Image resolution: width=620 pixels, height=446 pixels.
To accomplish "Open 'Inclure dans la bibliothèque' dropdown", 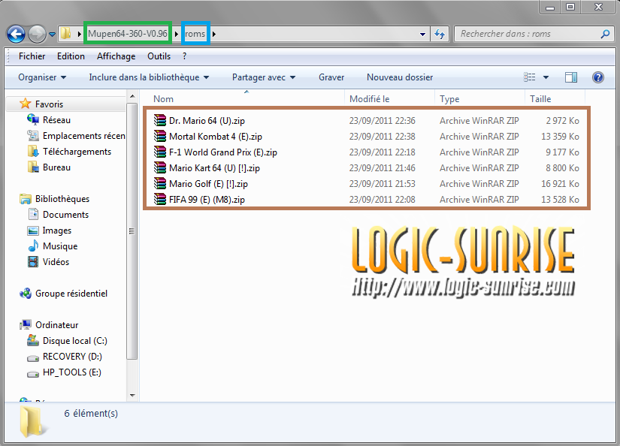I will (x=149, y=77).
